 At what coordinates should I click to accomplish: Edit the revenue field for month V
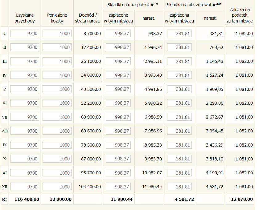[25, 89]
